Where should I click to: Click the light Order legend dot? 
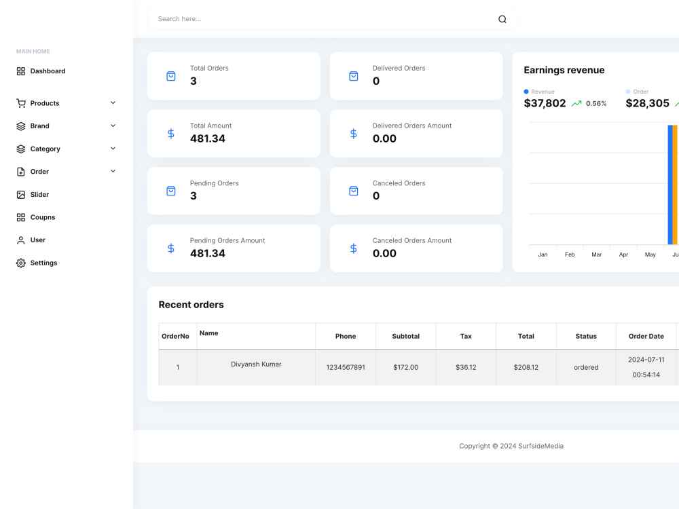[x=628, y=92]
